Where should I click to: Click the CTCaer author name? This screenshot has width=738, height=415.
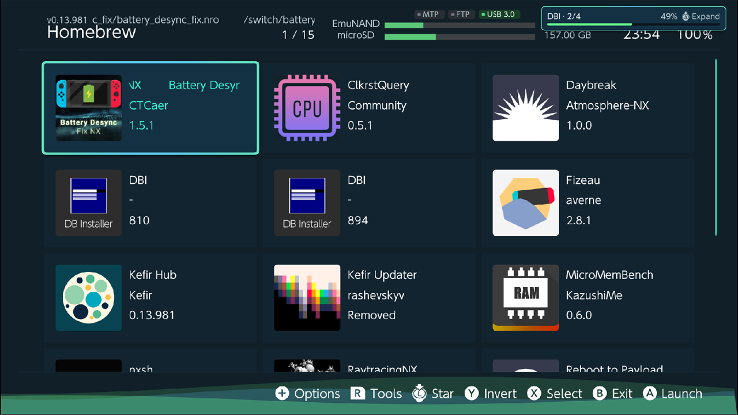tap(149, 105)
